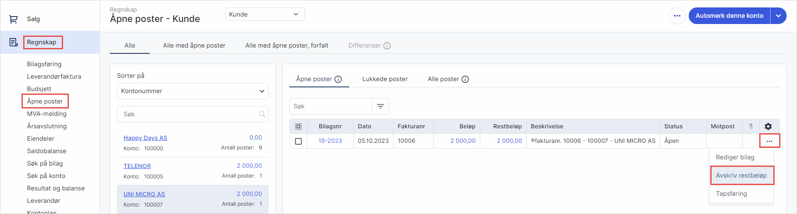Check the checkbox for bilag 19-2023 row
Viewport: 797px width, 214px height.
[x=298, y=141]
